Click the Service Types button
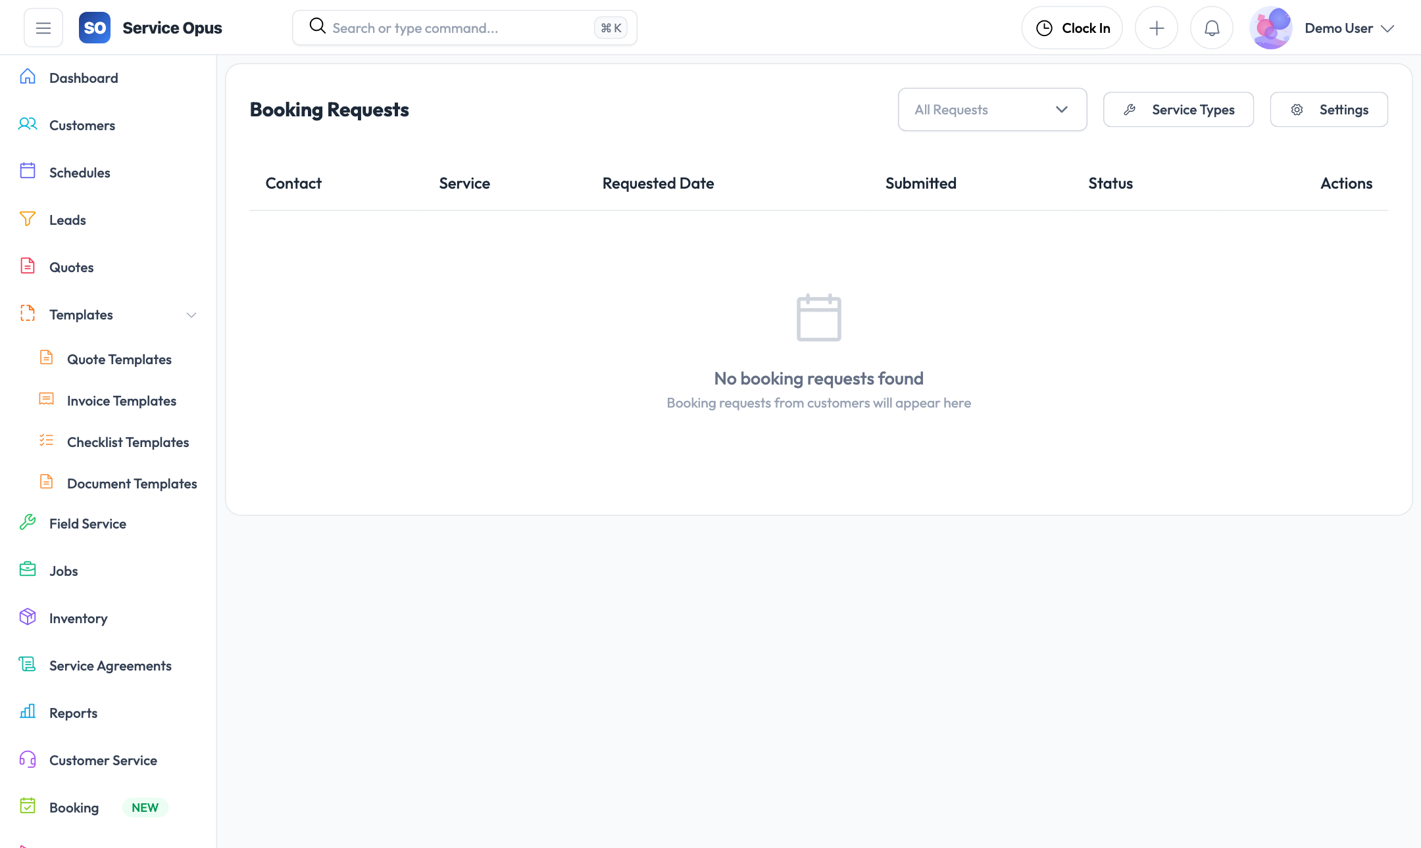This screenshot has height=848, width=1421. 1178,109
